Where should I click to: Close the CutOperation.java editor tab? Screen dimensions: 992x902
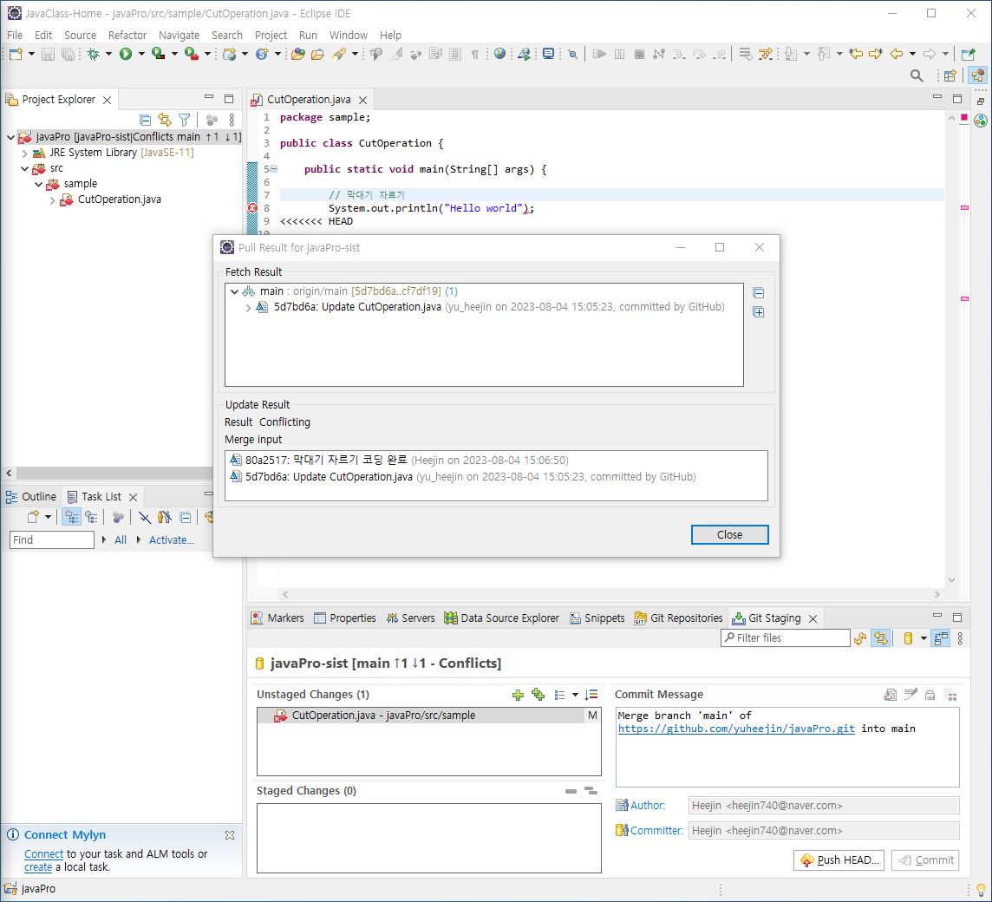click(362, 100)
